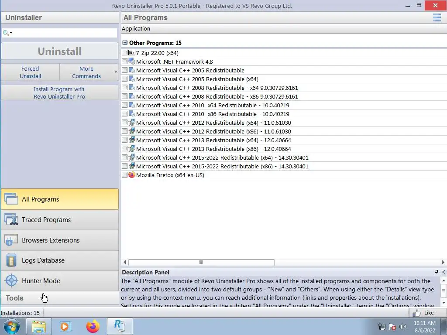Click the Description Panel vertical scrollbar thumb
The image size is (447, 335).
click(x=444, y=291)
